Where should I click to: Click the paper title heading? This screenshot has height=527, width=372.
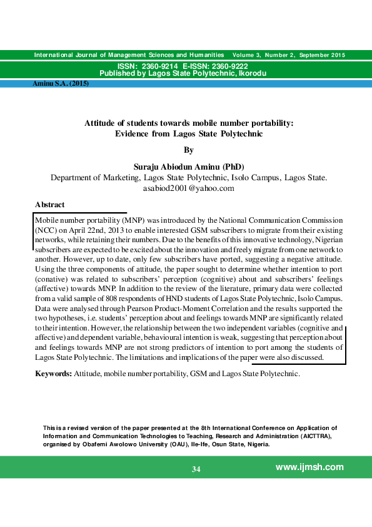pos(189,128)
